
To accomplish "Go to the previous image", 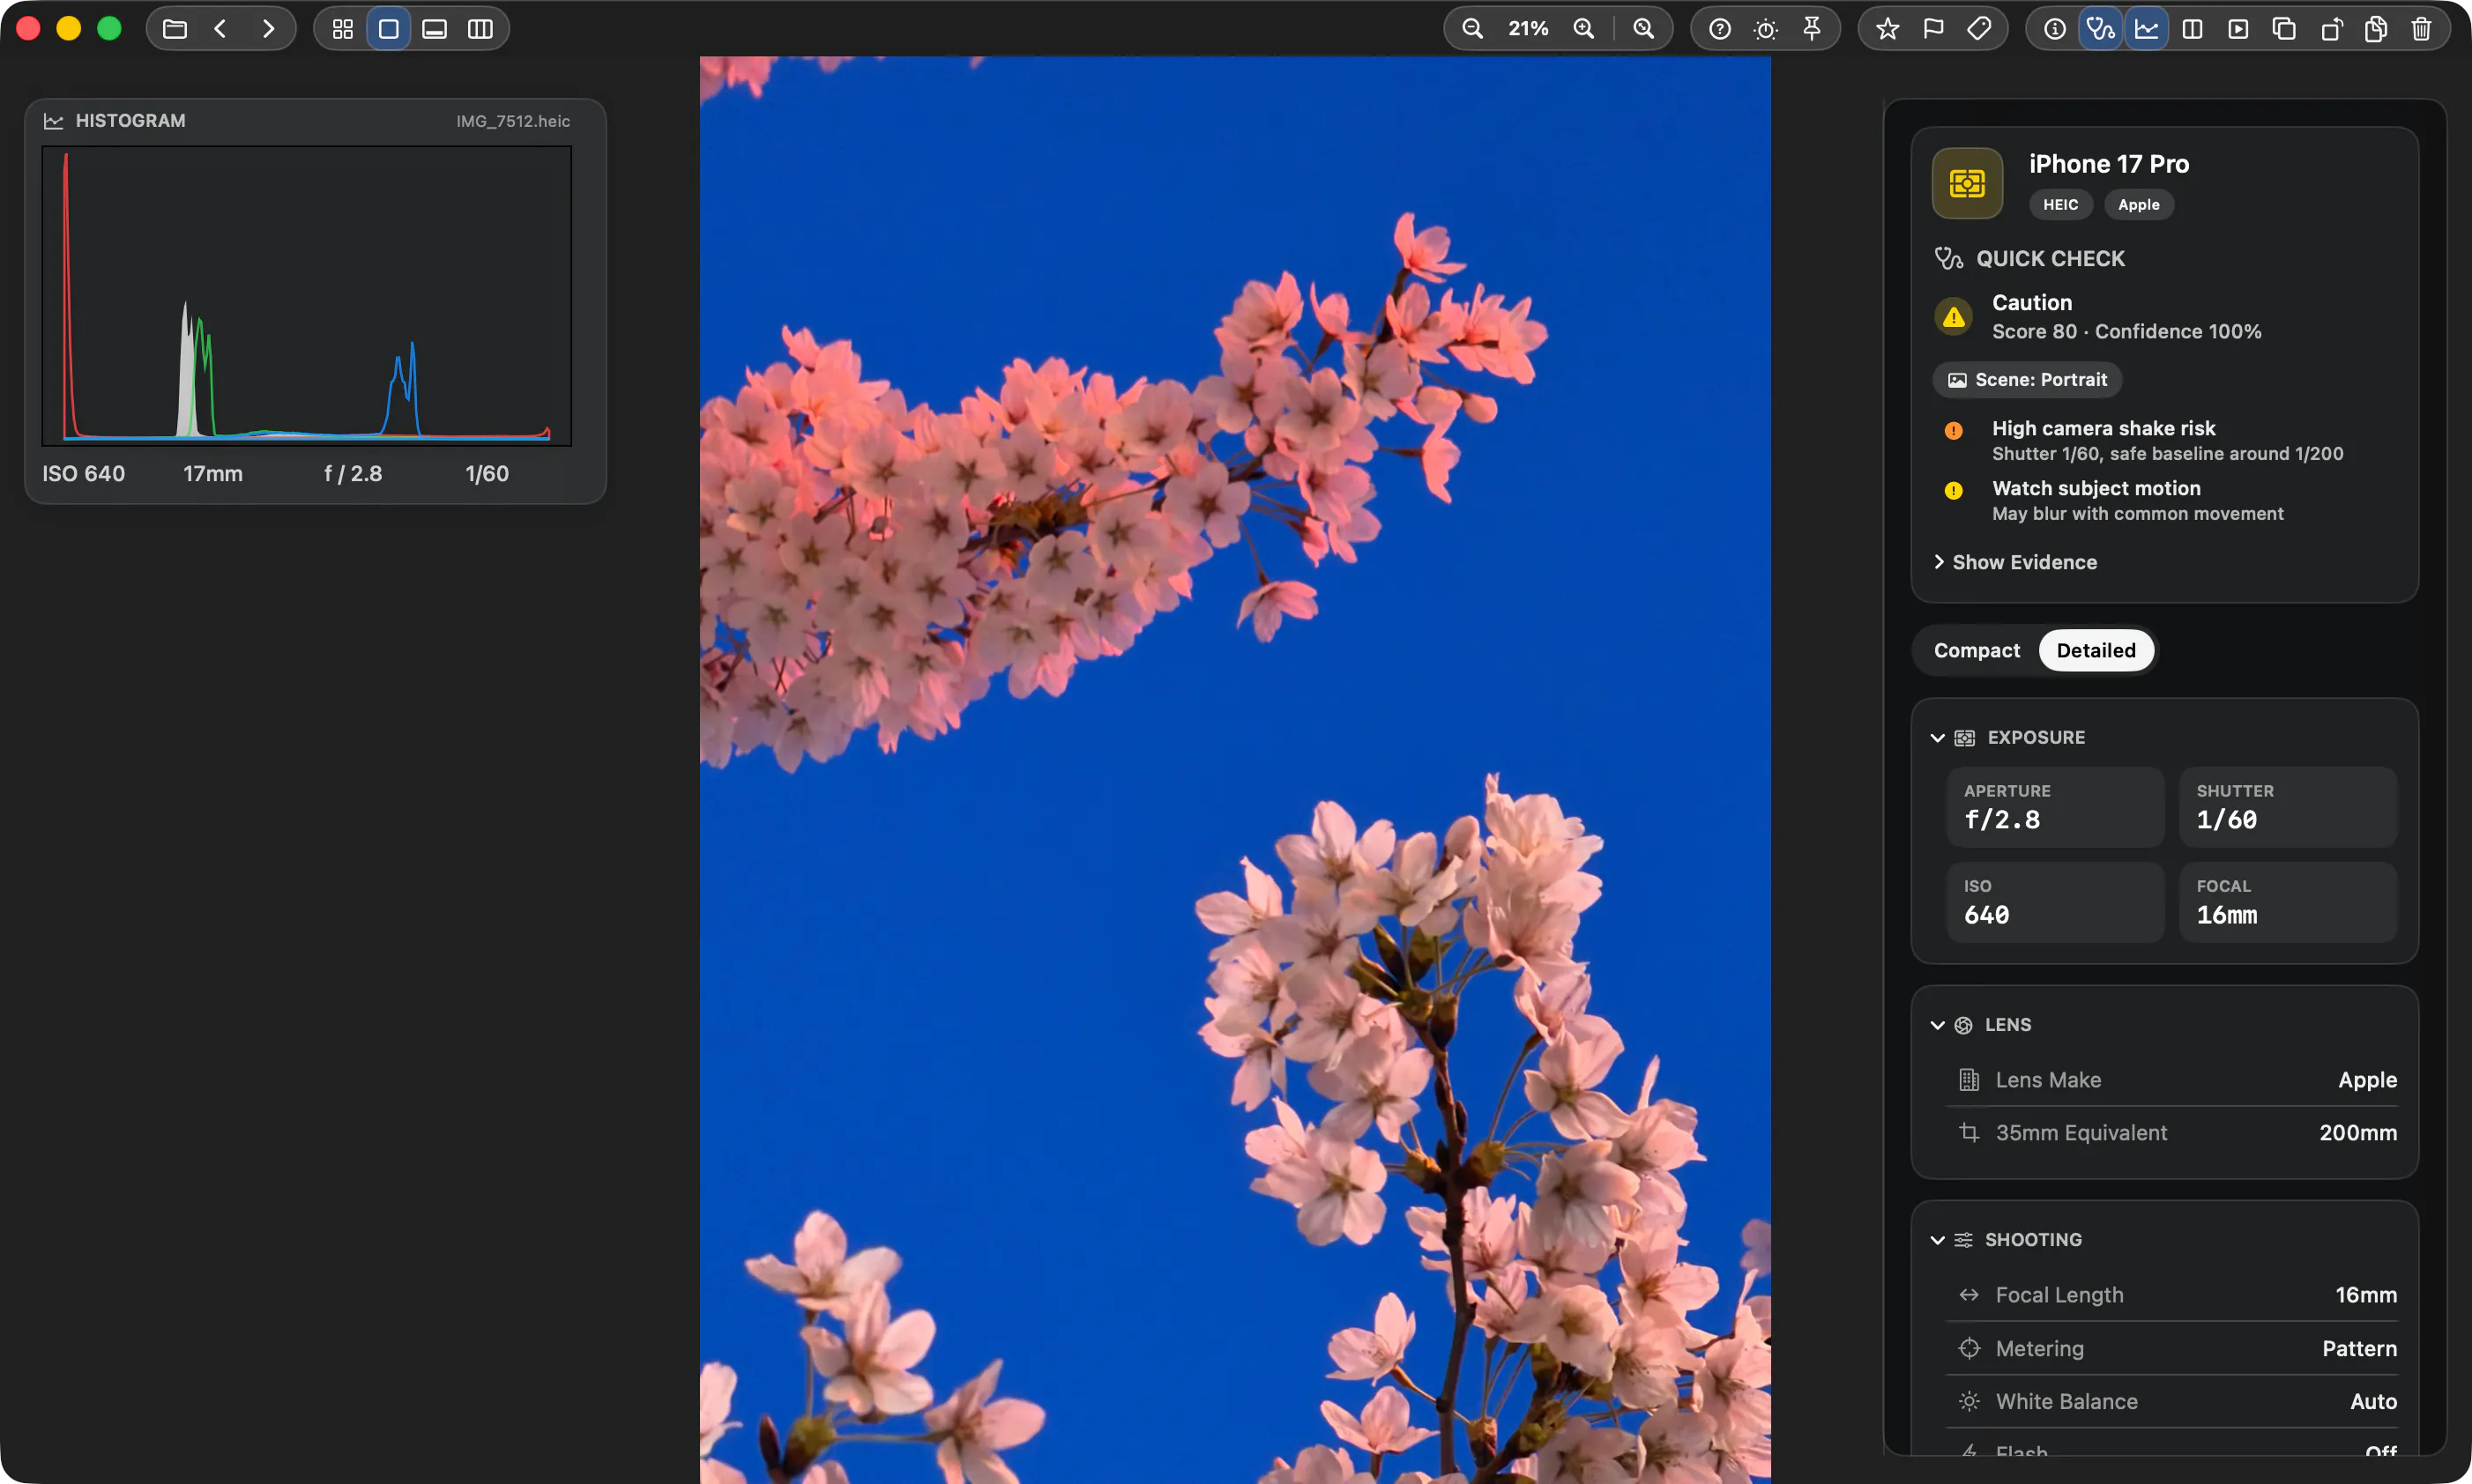I will 221,29.
